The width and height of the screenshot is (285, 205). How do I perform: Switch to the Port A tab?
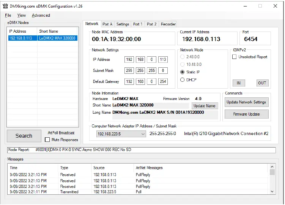[107, 24]
